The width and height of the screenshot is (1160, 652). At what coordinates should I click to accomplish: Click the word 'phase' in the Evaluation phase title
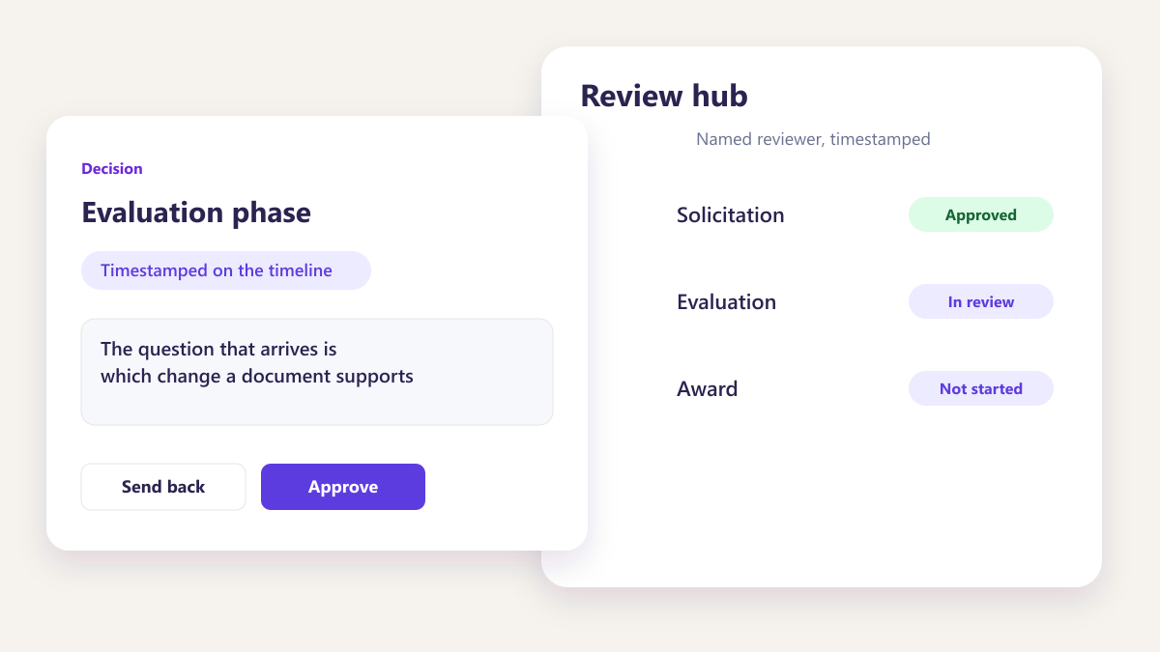[274, 214]
